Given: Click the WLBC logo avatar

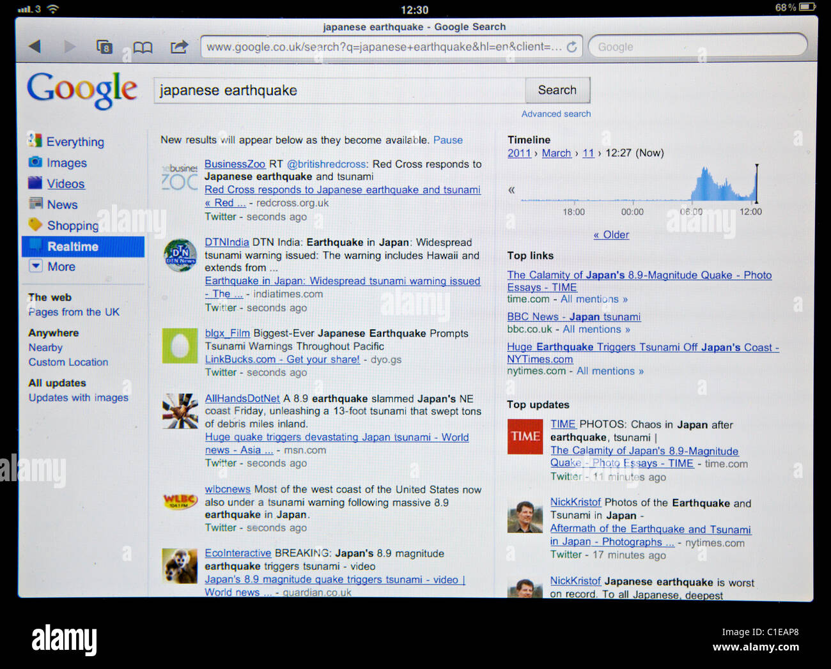Looking at the screenshot, I should point(180,501).
